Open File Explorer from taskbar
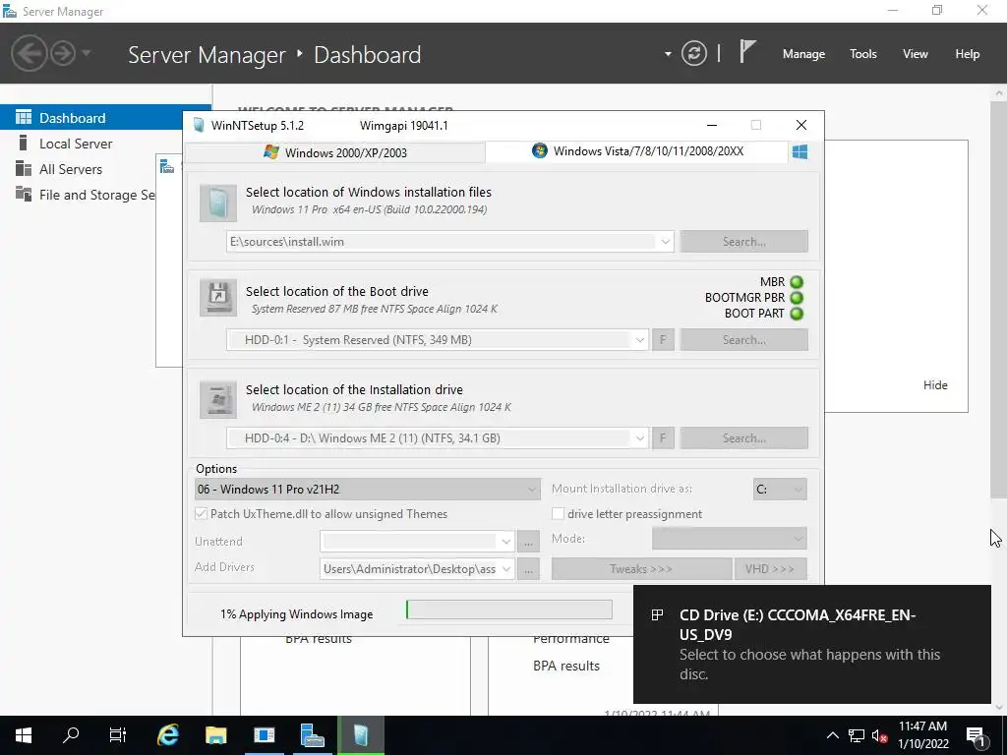The height and width of the screenshot is (755, 1007). [215, 735]
